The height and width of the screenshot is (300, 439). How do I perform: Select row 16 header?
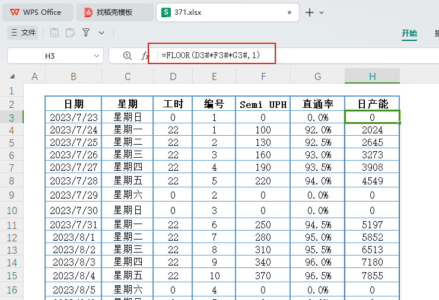tap(11, 290)
